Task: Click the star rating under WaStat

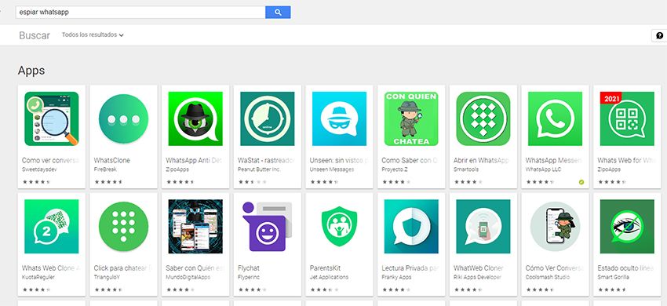Action: click(x=252, y=182)
